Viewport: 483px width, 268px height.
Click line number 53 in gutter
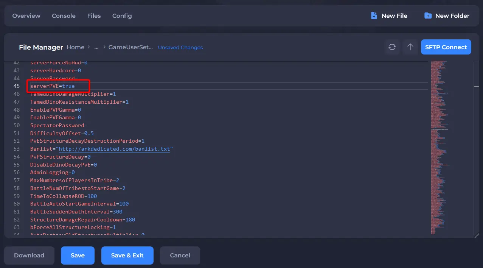coord(17,149)
